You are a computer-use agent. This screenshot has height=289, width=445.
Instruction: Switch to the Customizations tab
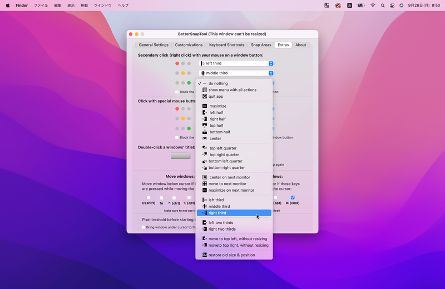189,45
